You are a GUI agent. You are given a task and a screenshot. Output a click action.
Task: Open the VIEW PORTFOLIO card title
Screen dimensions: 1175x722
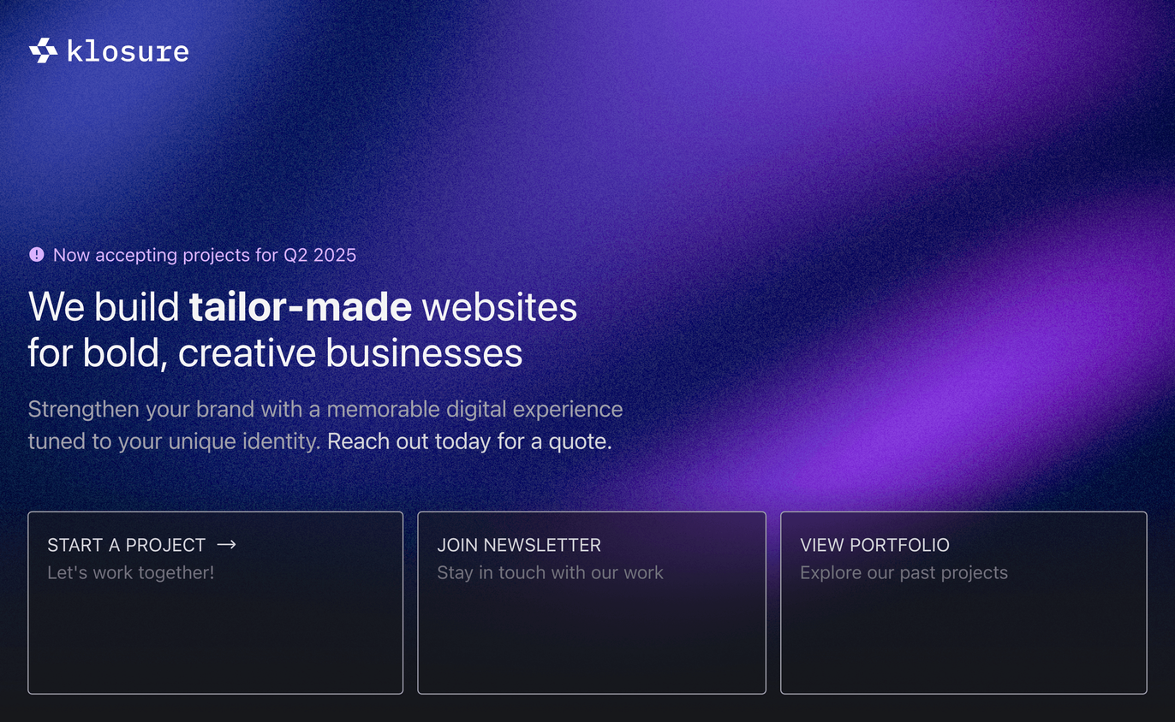[x=874, y=545]
